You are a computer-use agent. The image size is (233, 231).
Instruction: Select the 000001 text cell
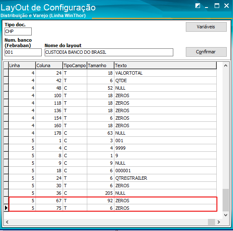165,171
